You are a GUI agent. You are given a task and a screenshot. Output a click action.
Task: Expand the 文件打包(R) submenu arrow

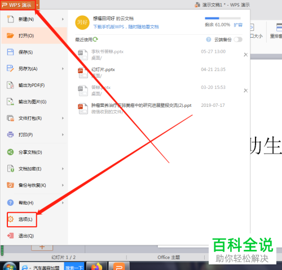coord(63,118)
